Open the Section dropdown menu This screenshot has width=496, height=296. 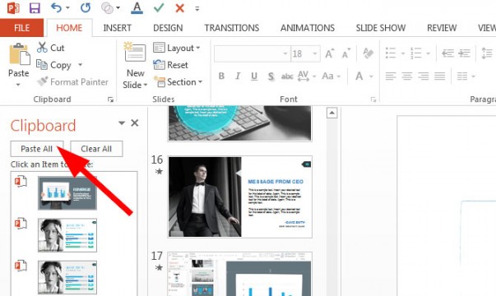(x=178, y=82)
